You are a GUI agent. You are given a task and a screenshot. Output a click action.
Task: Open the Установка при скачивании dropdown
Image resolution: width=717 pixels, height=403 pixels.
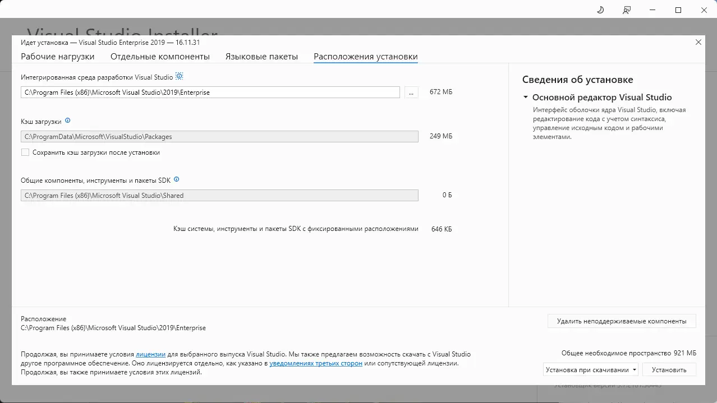tap(591, 370)
